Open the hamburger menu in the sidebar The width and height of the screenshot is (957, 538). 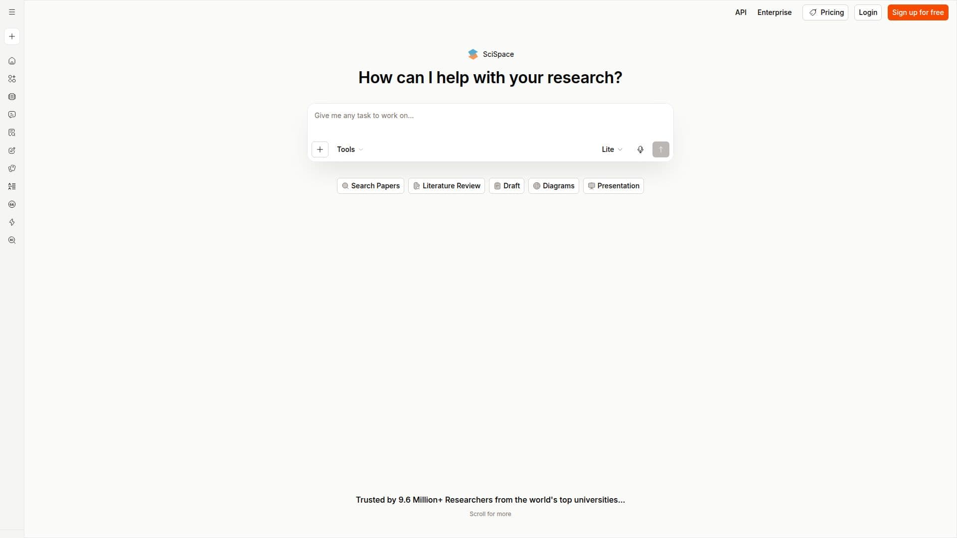coord(12,12)
